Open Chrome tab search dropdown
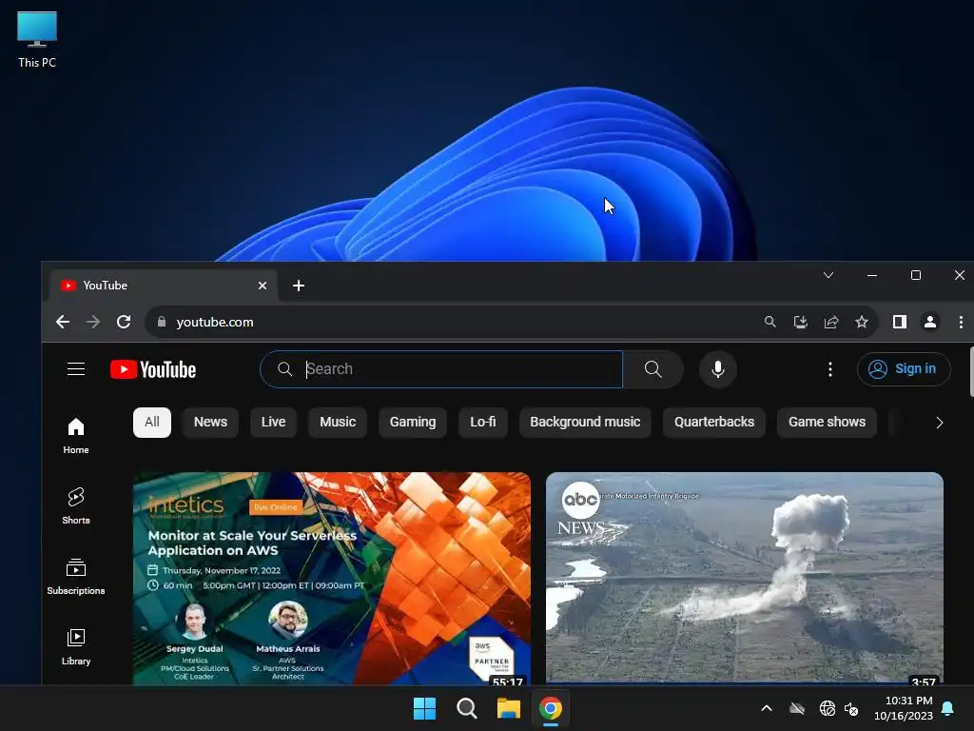The height and width of the screenshot is (731, 974). click(828, 275)
